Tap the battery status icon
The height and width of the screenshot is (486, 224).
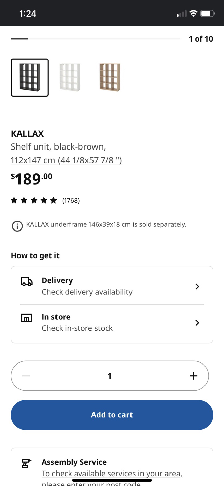(207, 13)
